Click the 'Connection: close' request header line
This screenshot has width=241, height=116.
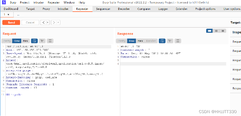20,81
